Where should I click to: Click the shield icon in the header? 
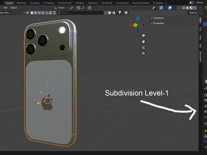click(126, 13)
